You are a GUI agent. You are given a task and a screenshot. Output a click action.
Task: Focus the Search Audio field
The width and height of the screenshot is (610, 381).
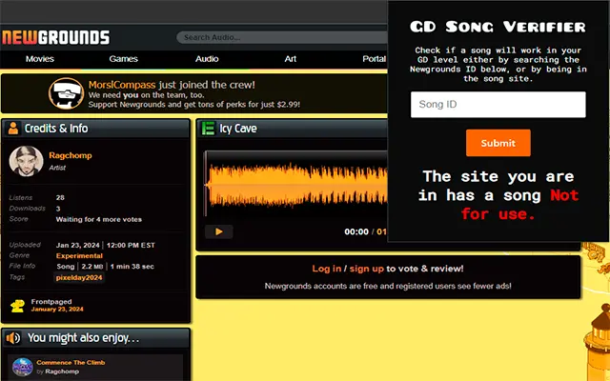pos(282,37)
